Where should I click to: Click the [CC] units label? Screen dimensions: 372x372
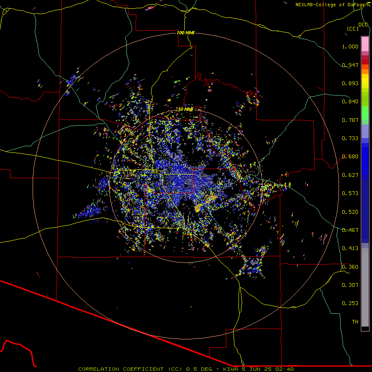click(x=353, y=29)
